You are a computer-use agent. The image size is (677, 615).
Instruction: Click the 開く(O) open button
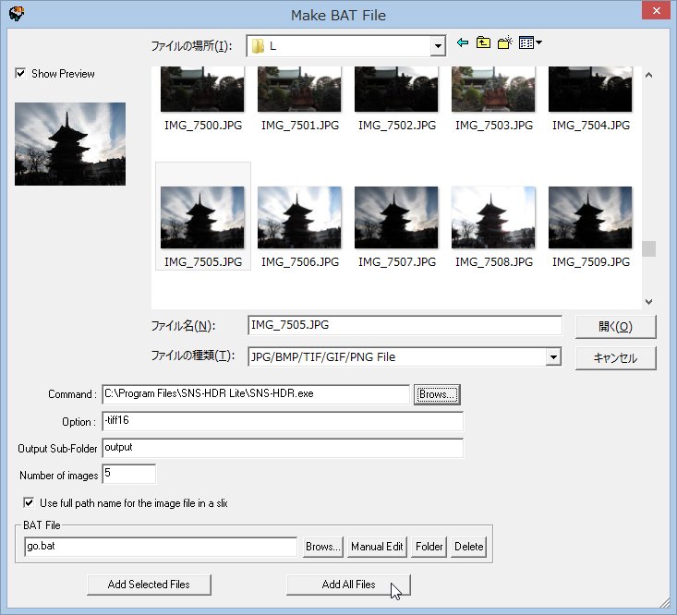point(616,327)
